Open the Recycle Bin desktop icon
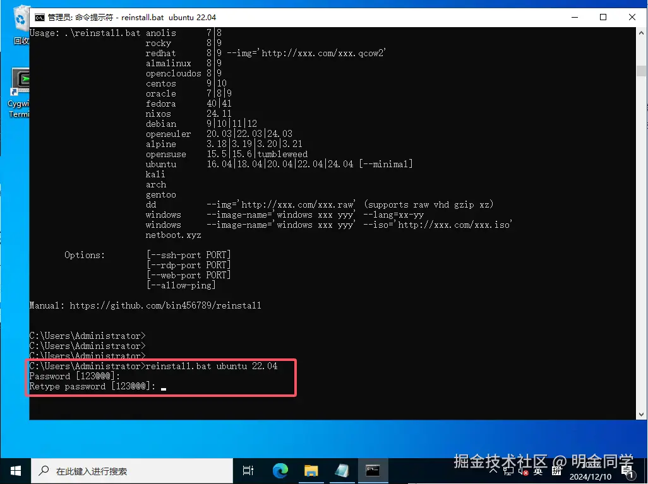Viewport: 648px width, 484px height. tap(21, 25)
